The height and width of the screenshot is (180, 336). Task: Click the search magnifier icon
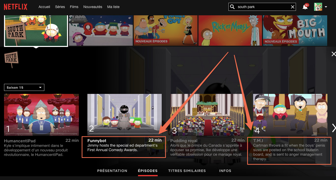pyautogui.click(x=232, y=7)
